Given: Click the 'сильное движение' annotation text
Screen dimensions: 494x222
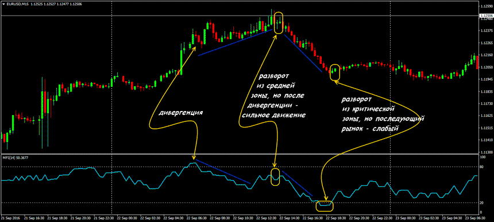Looking at the screenshot, I should (x=274, y=116).
